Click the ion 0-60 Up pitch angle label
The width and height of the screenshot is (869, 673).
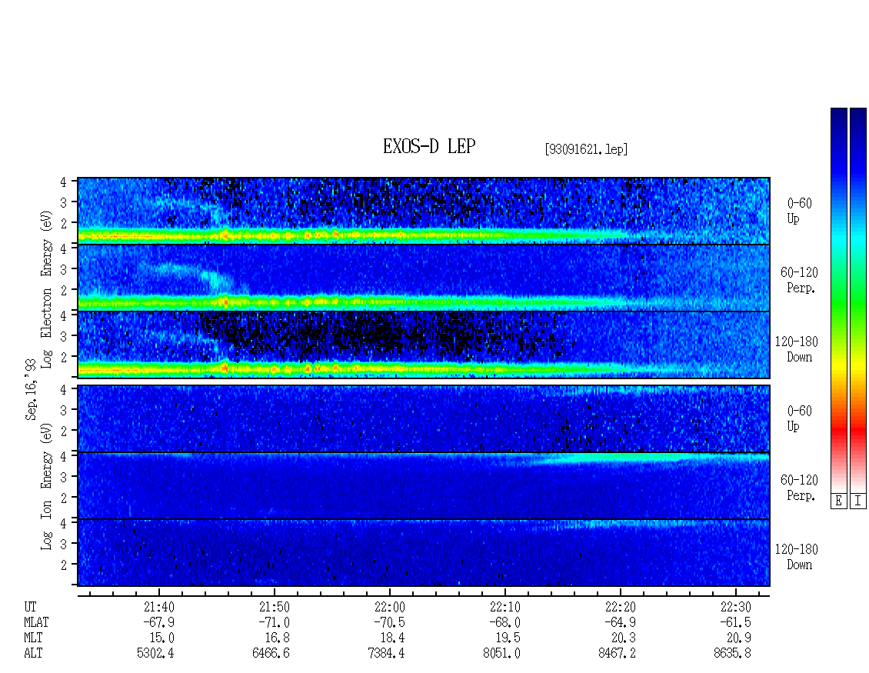(799, 418)
